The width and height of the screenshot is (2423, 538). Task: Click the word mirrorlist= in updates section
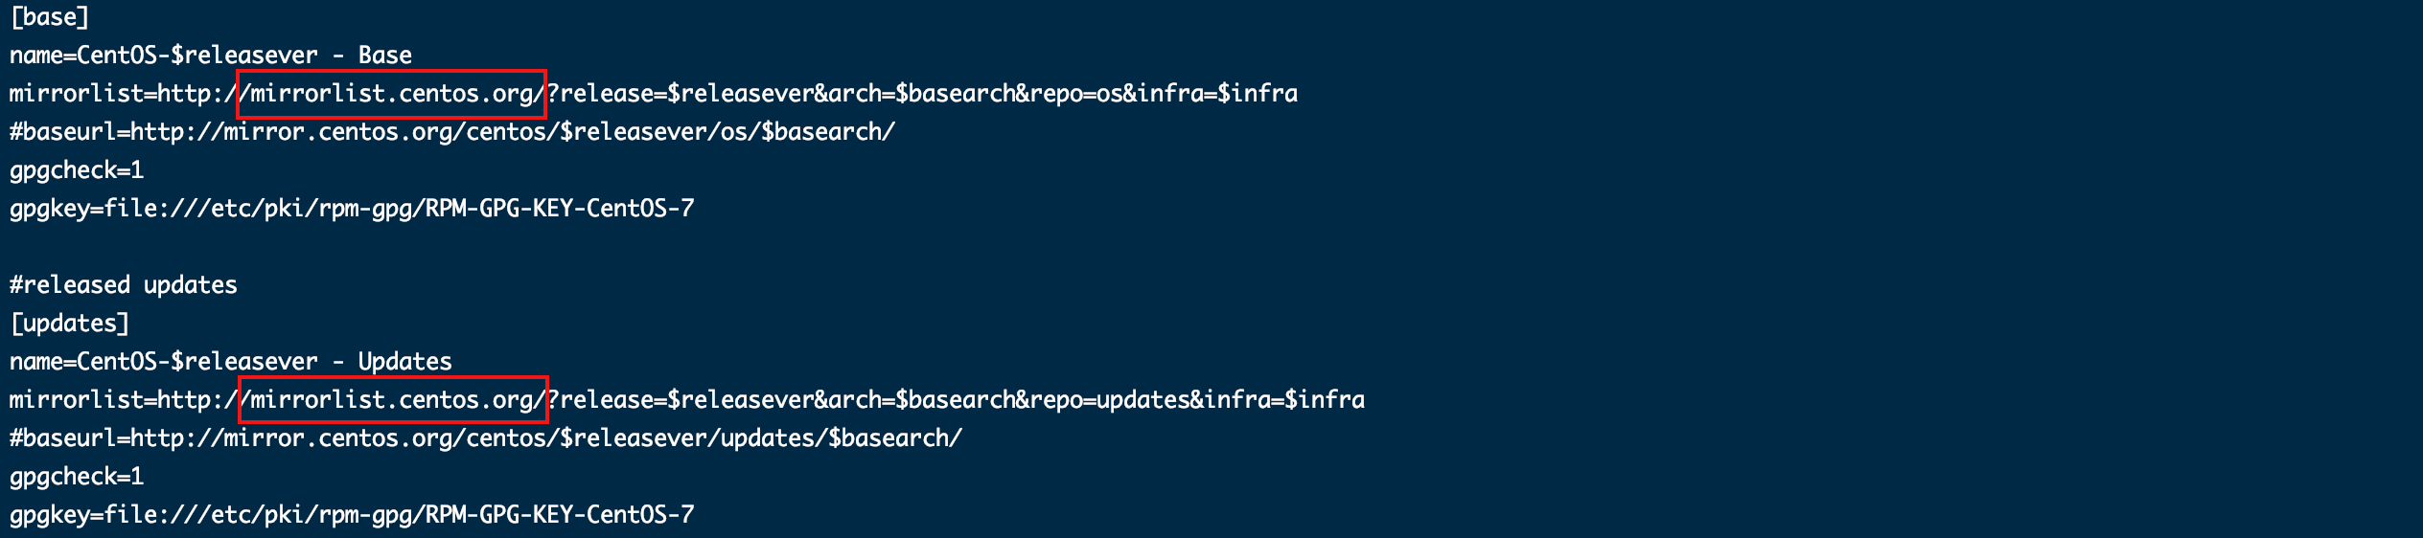[83, 400]
